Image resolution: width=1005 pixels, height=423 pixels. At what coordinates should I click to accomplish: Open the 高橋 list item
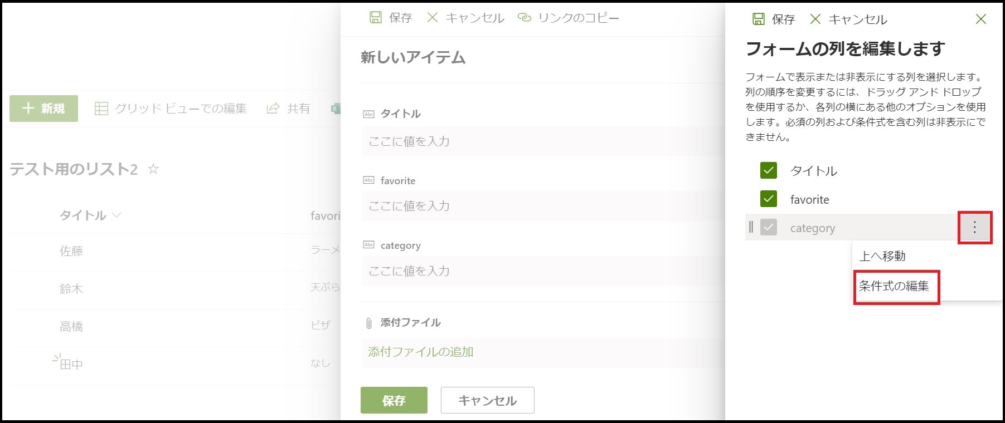pyautogui.click(x=71, y=327)
